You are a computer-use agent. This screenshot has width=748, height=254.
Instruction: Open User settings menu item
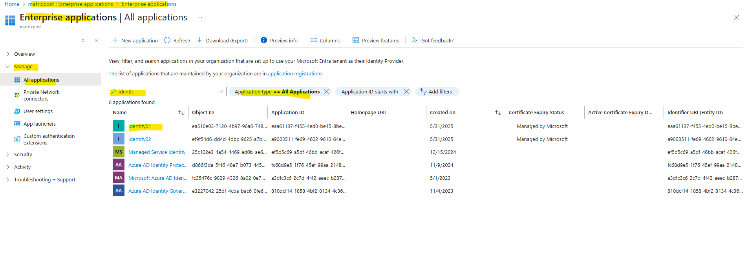point(38,111)
